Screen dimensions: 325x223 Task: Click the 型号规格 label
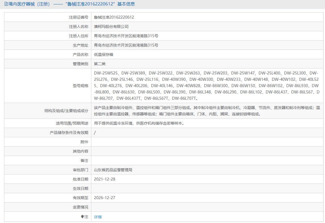[80, 86]
